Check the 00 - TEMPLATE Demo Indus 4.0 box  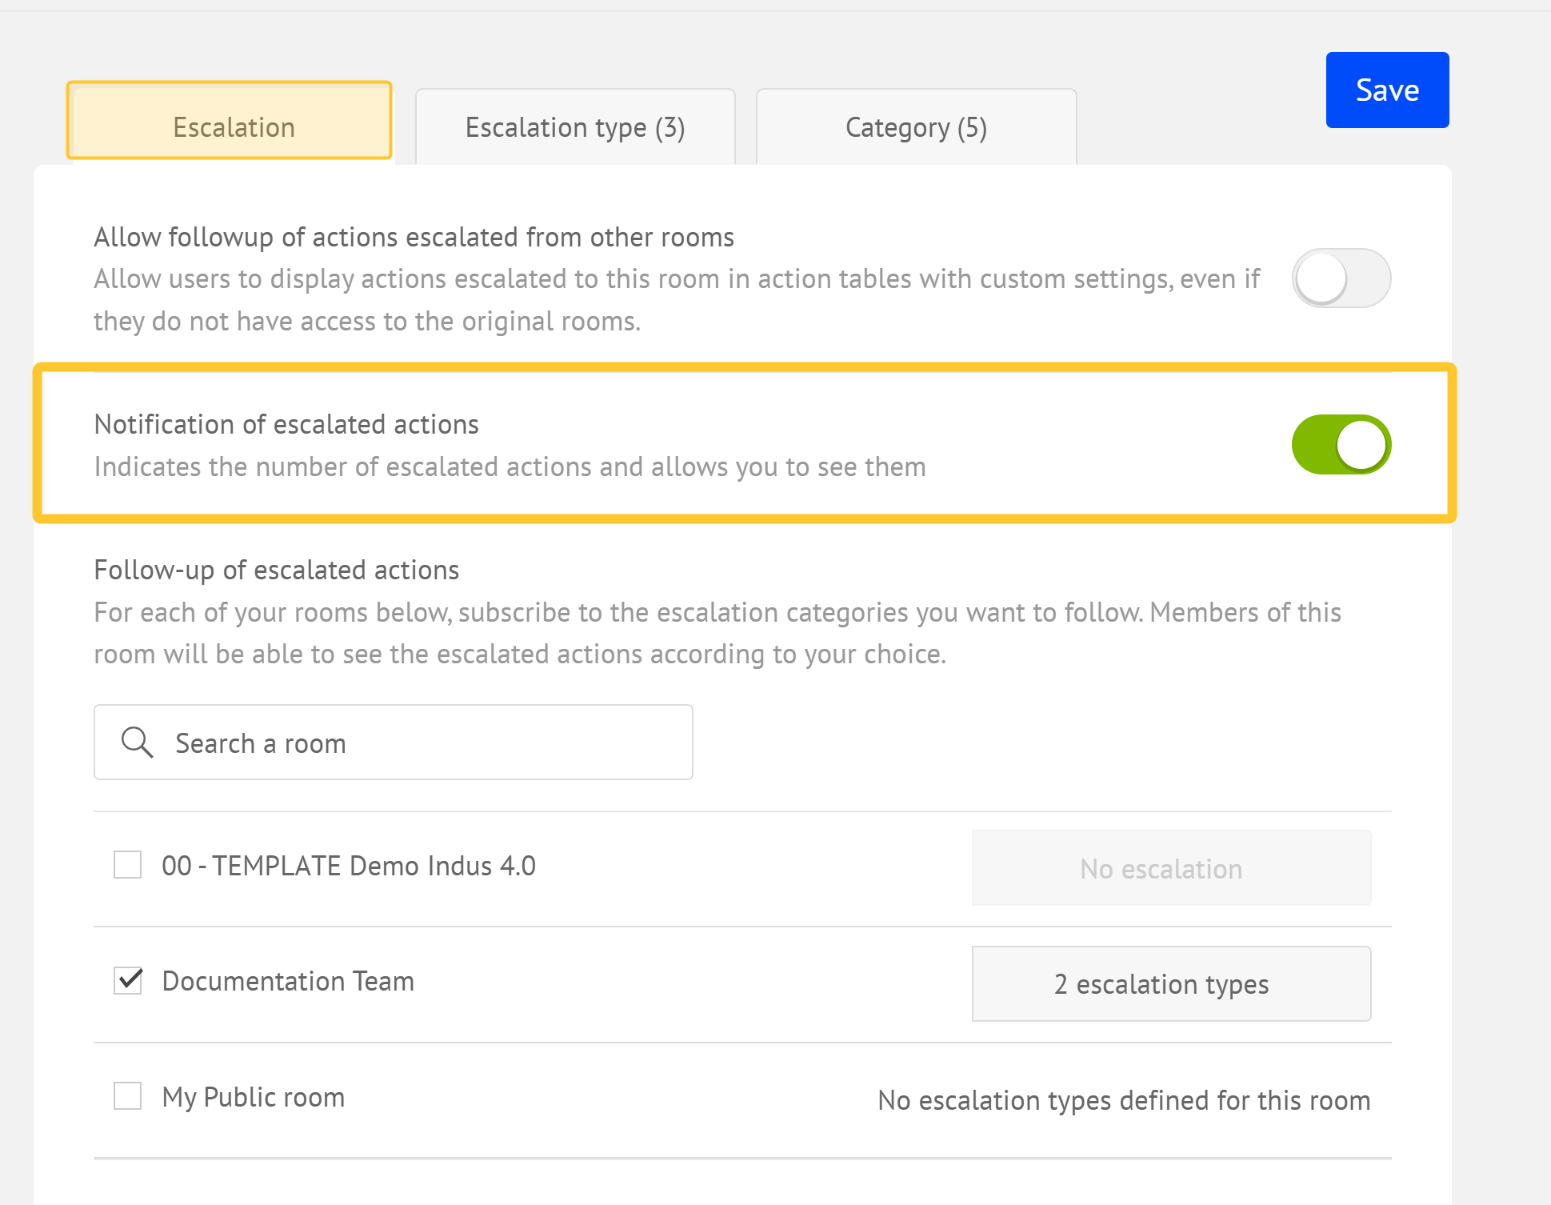(128, 865)
